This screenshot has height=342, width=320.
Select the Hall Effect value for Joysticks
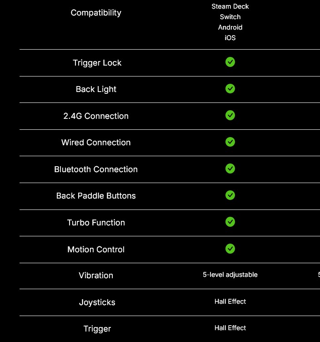pyautogui.click(x=230, y=301)
